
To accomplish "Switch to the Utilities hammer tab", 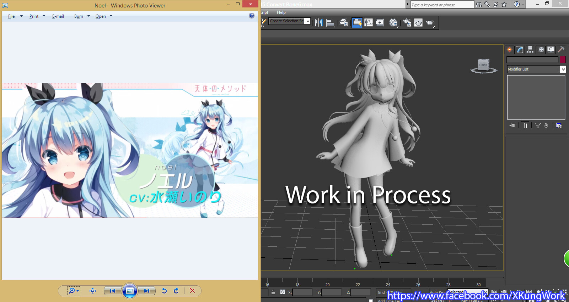I will click(x=561, y=50).
